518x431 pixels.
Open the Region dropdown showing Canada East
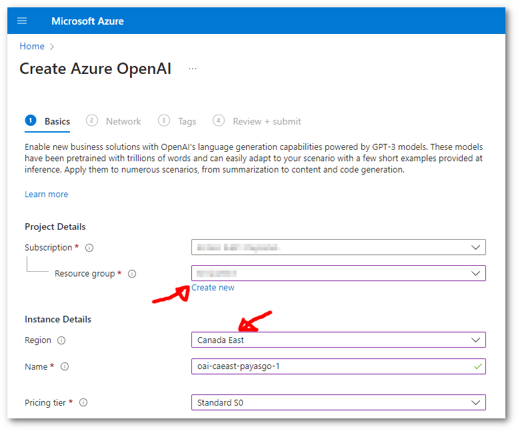[338, 340]
